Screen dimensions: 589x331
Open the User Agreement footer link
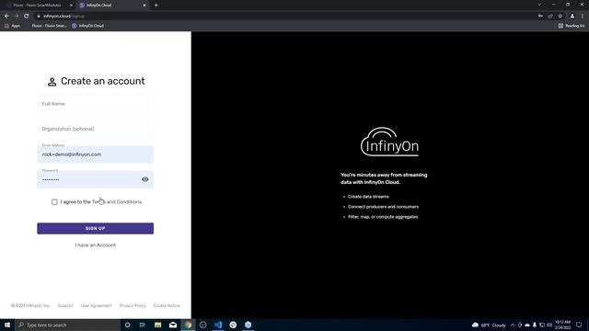[x=96, y=305]
